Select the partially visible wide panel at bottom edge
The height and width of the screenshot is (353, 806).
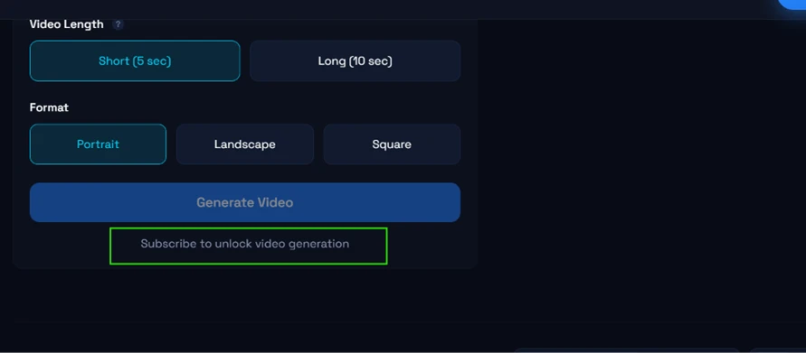coord(628,350)
